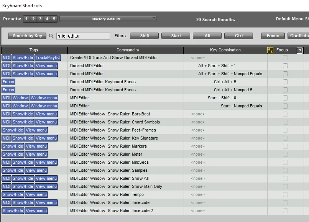
Task: Click Window menu tag on Start + Shift + 0 row
Action: [44, 98]
